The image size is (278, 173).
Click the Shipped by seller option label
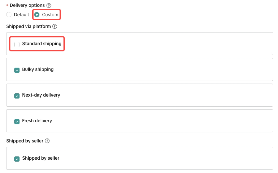click(x=41, y=158)
